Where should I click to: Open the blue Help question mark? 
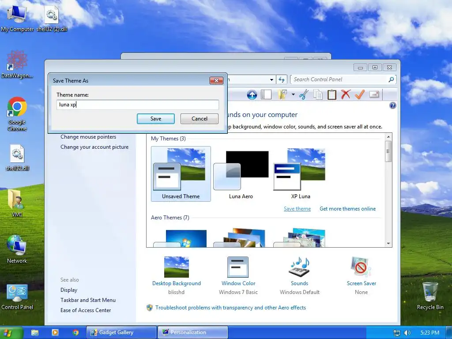pyautogui.click(x=392, y=105)
